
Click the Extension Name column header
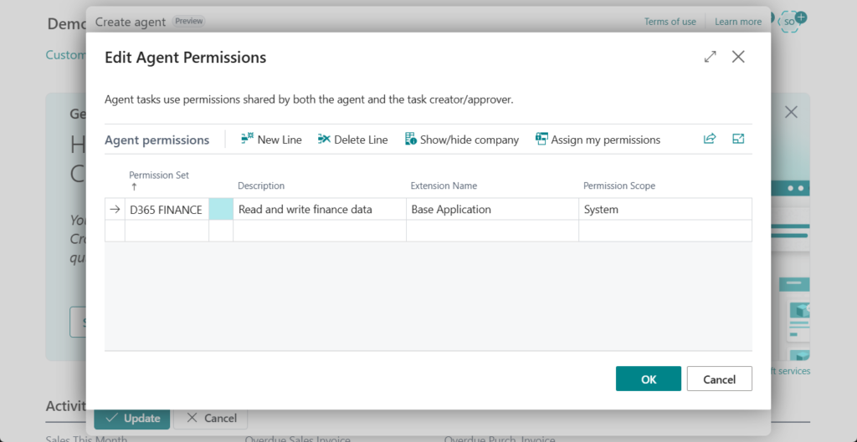click(x=444, y=185)
